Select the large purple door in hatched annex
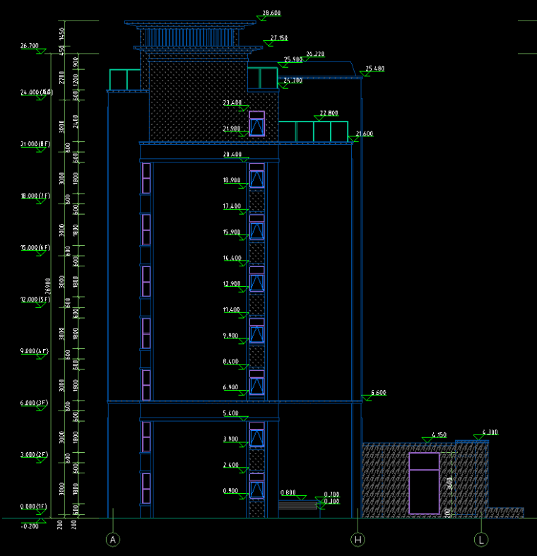Image resolution: width=537 pixels, height=556 pixels. [424, 483]
